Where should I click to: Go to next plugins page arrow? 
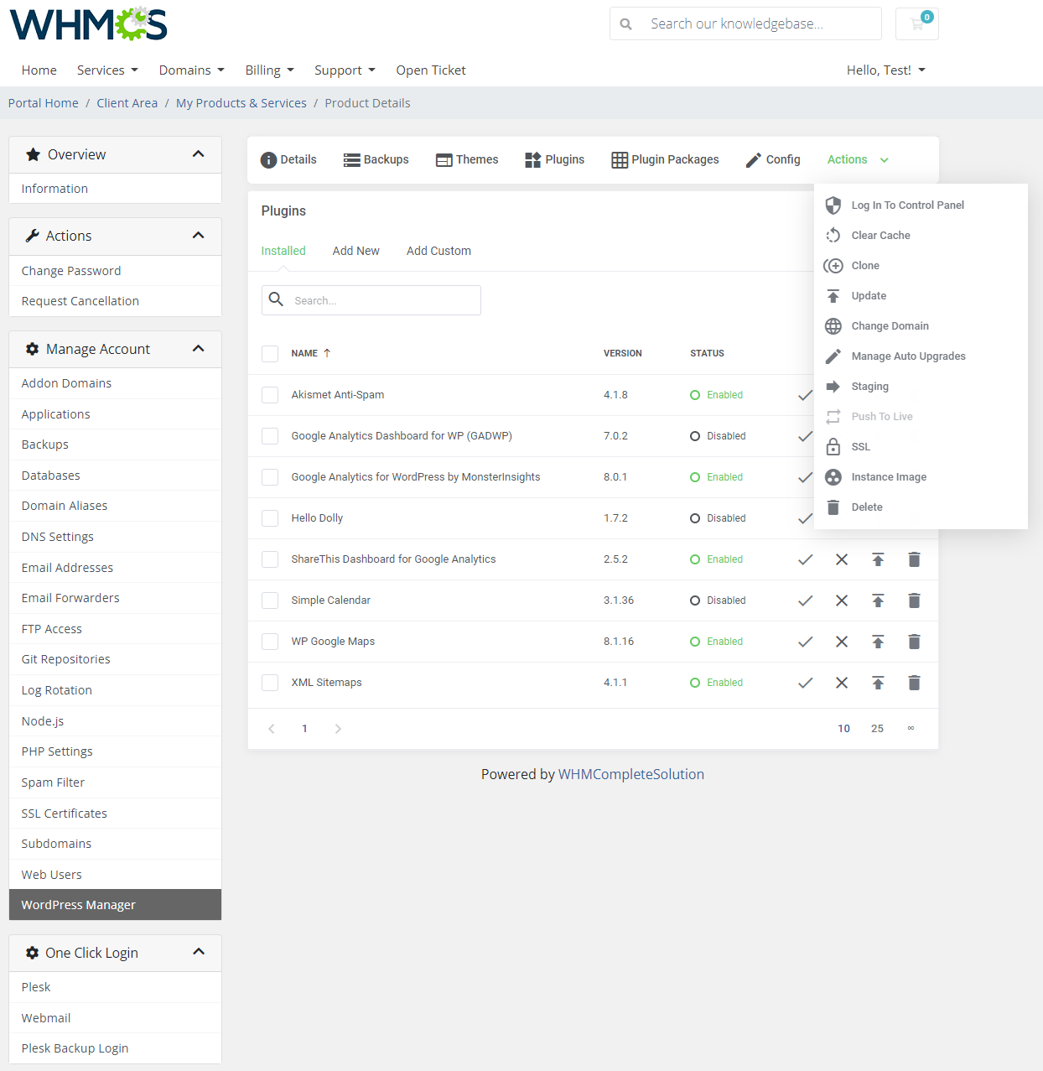(x=338, y=729)
